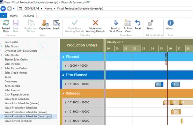This screenshot has height=125, width=193.
Task: Select operation bar 20 of order 1010005
Action: [x=159, y=84]
